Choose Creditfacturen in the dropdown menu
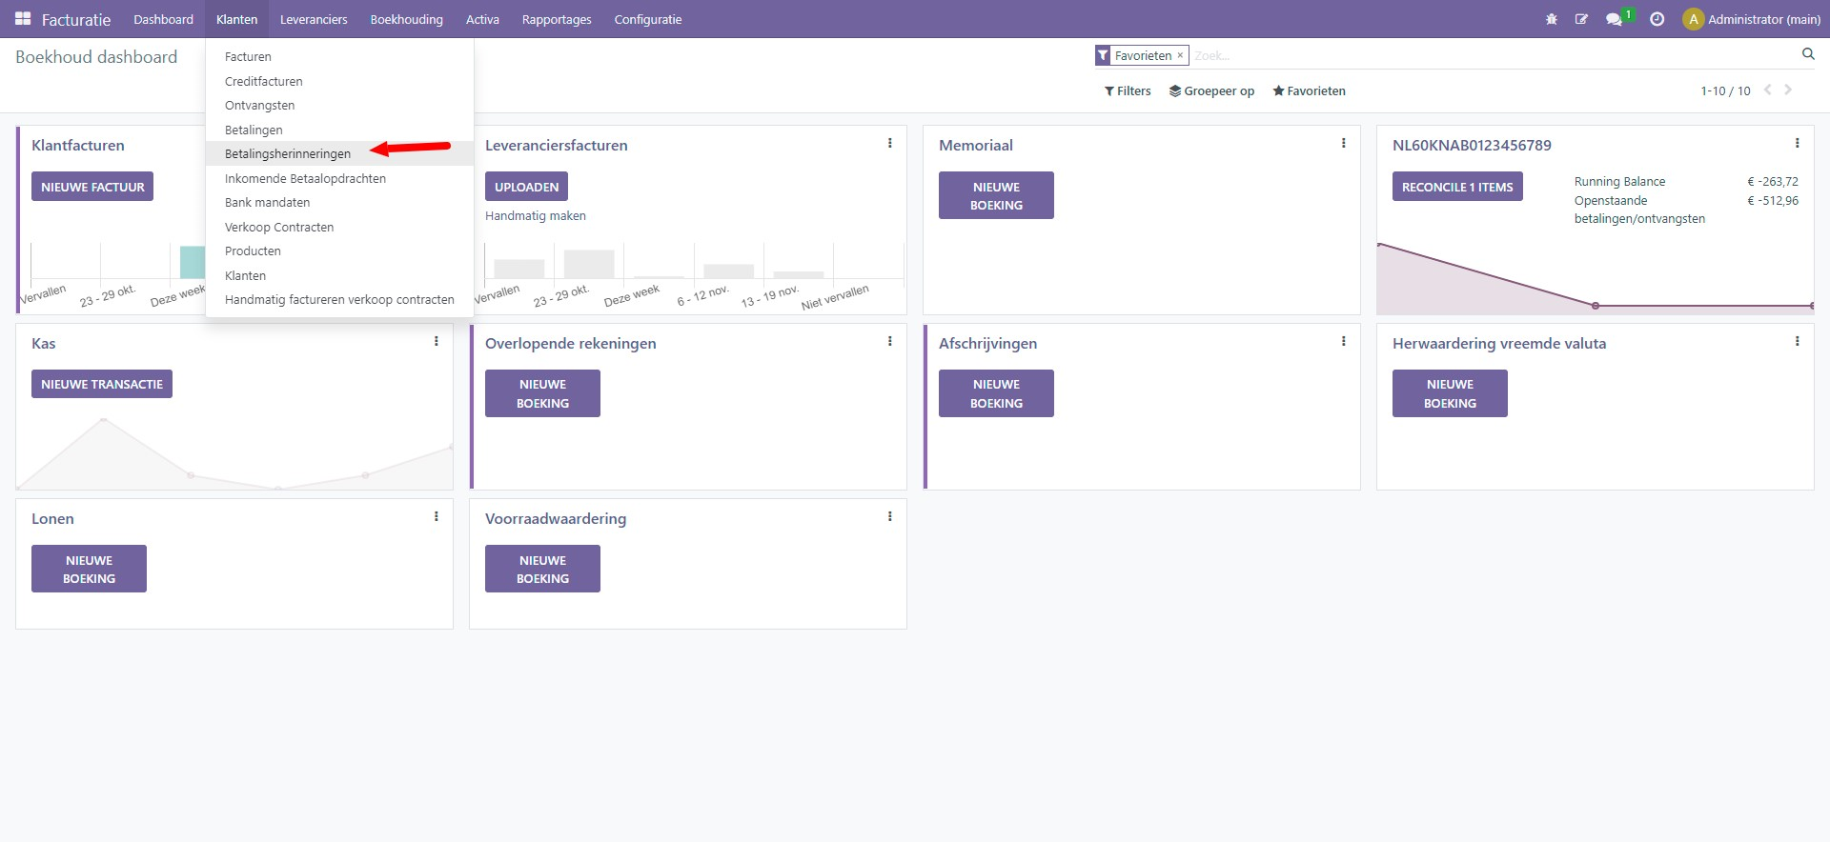Screen dimensions: 1830x842 point(264,82)
